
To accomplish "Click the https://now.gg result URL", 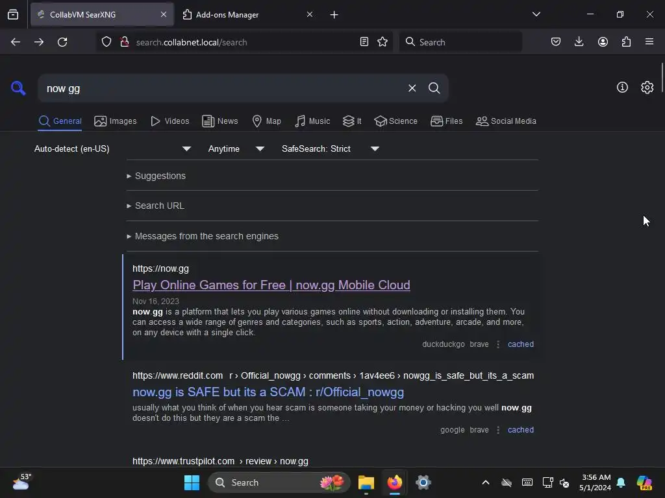I will point(161,268).
